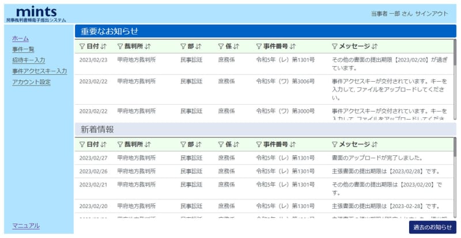461x238 pixels.
Task: Open アカウント設定 in the sidebar
Action: (x=31, y=82)
